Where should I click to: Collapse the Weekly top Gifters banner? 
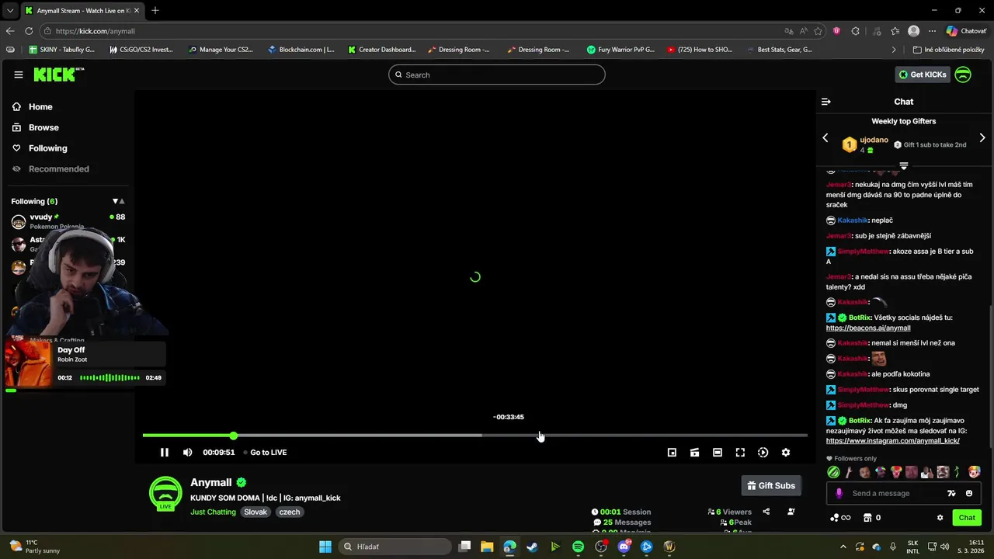pyautogui.click(x=903, y=165)
